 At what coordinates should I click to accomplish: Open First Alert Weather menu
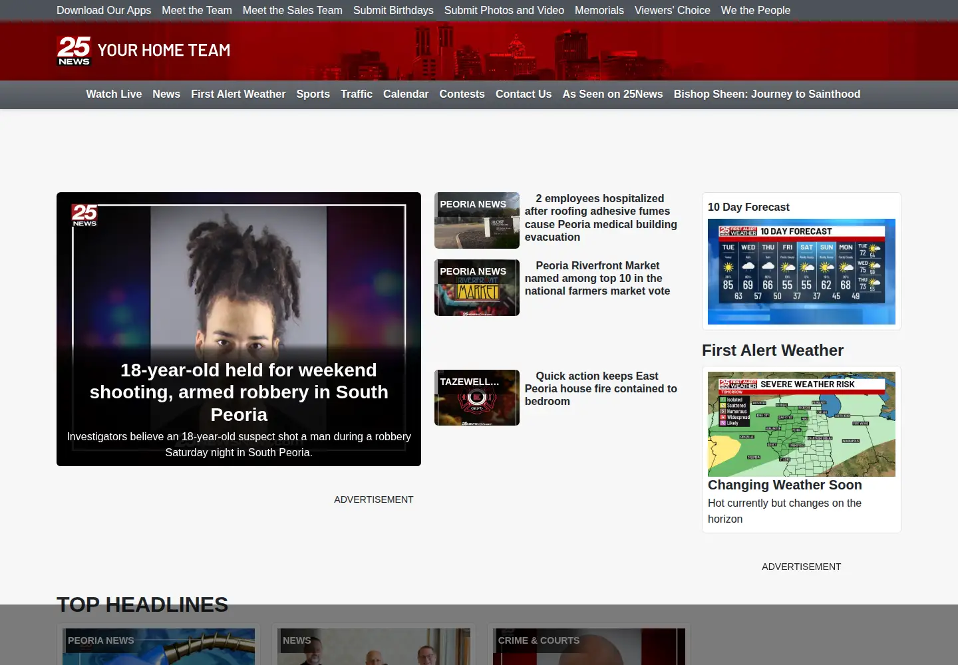tap(238, 94)
